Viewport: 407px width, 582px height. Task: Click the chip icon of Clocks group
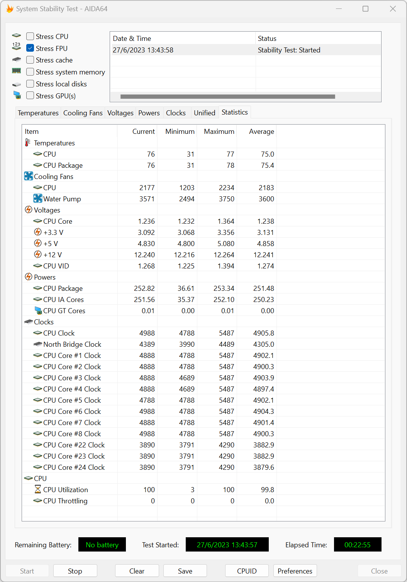tap(29, 322)
